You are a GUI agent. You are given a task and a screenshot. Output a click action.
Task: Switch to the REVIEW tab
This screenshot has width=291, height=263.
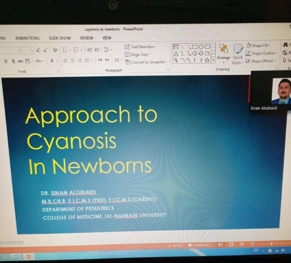[87, 38]
